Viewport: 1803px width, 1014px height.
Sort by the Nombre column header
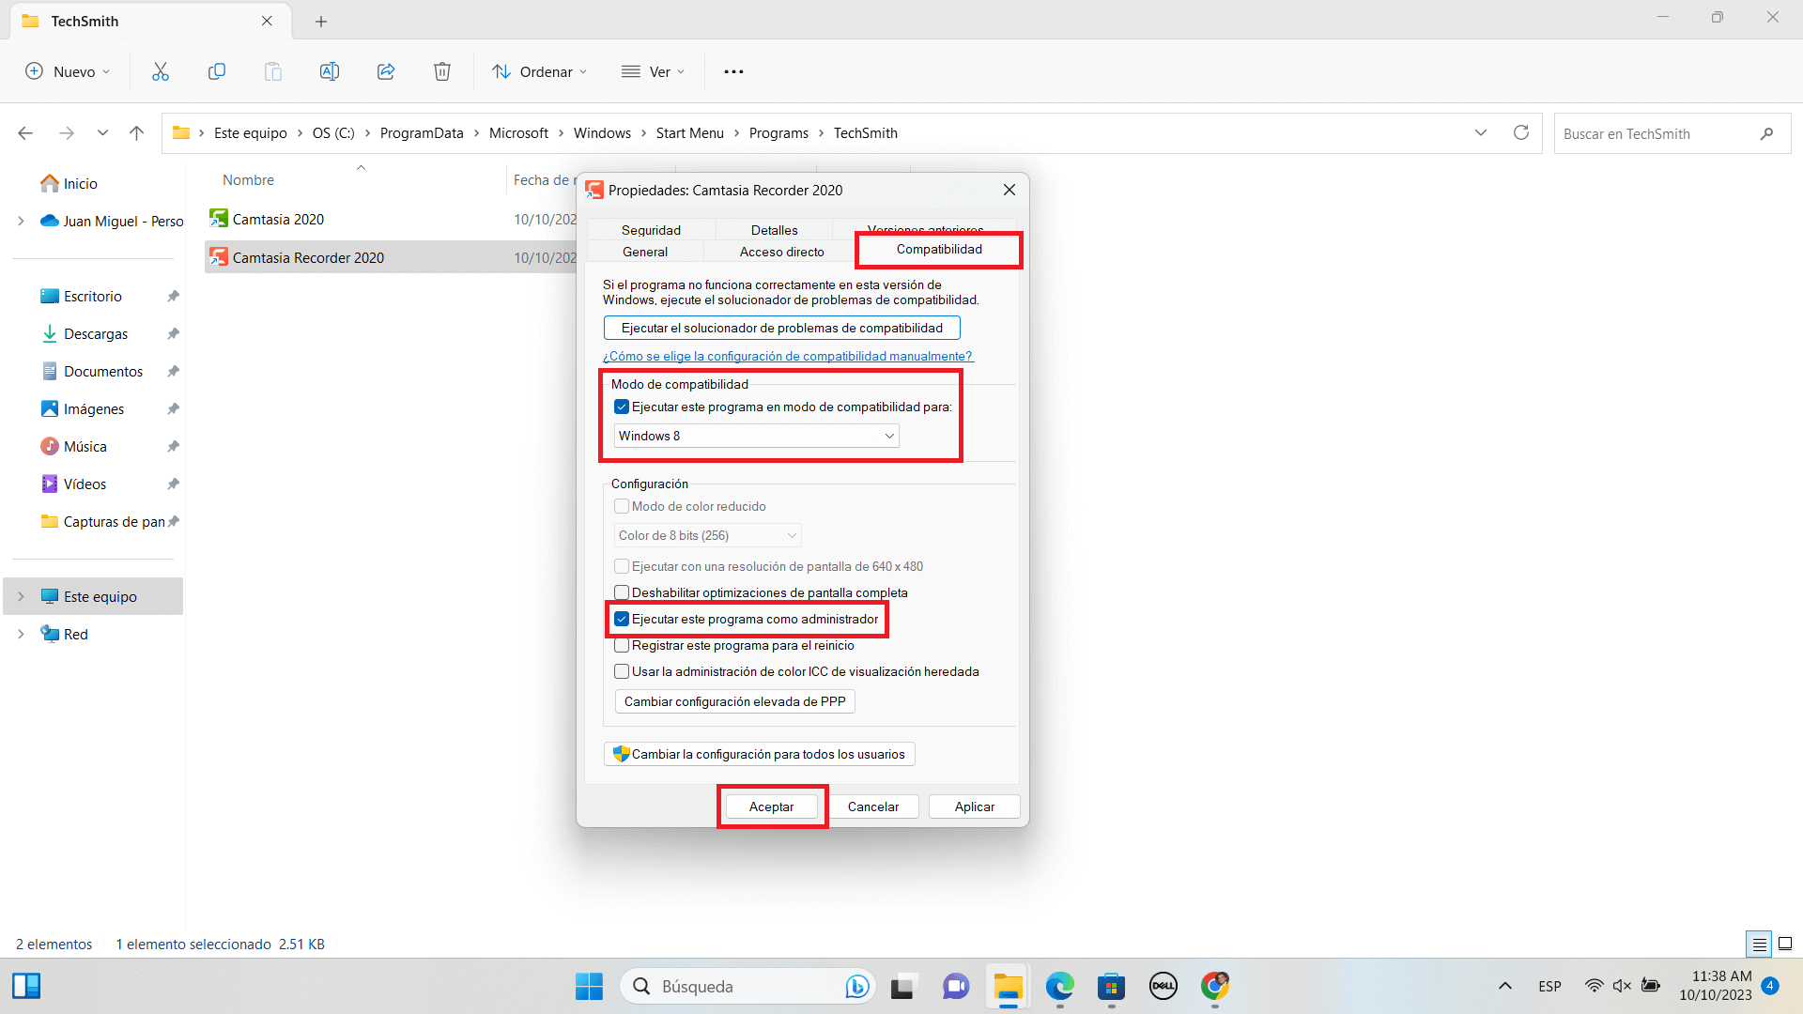point(248,180)
